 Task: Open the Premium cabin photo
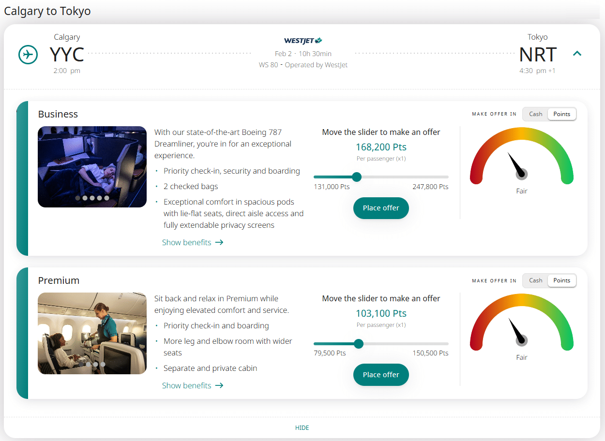coord(92,333)
